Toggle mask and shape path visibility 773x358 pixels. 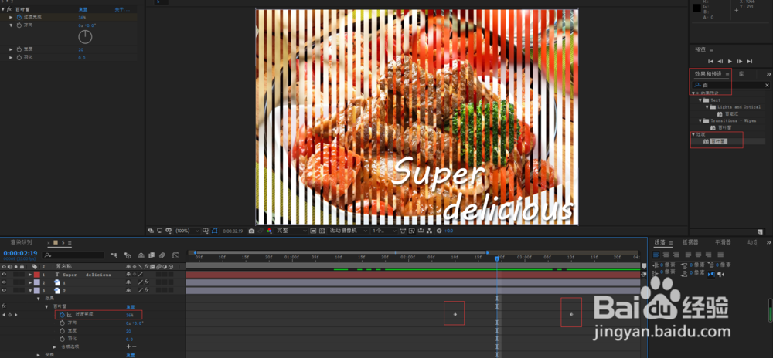coord(214,231)
